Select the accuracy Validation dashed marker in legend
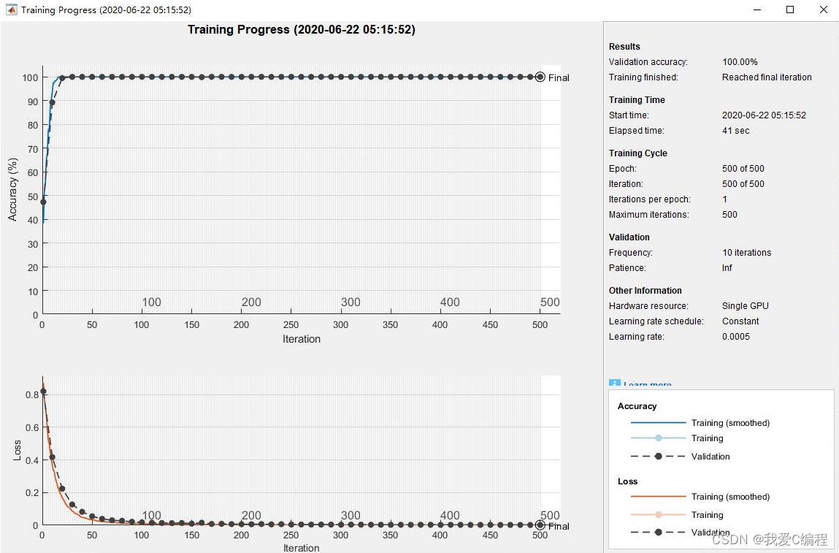The height and width of the screenshot is (553, 839). 658,457
